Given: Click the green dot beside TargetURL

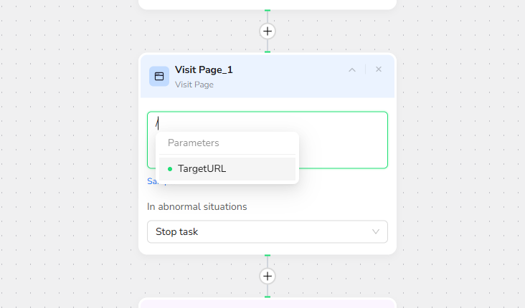Looking at the screenshot, I should pos(170,169).
